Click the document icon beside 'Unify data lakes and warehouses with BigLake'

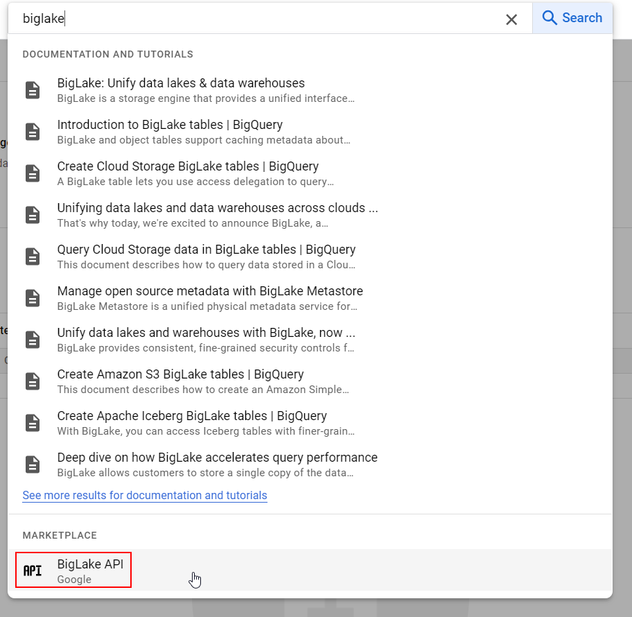pos(33,340)
